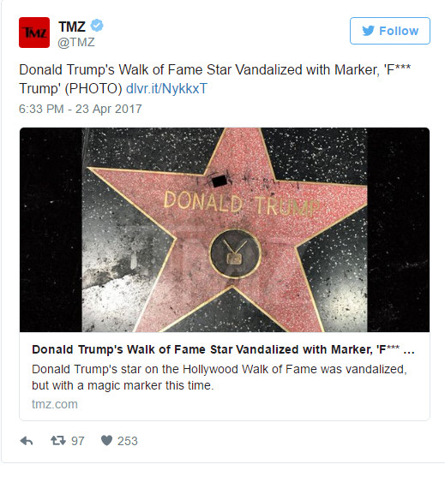
Task: View the 97 retweets count
Action: [78, 441]
